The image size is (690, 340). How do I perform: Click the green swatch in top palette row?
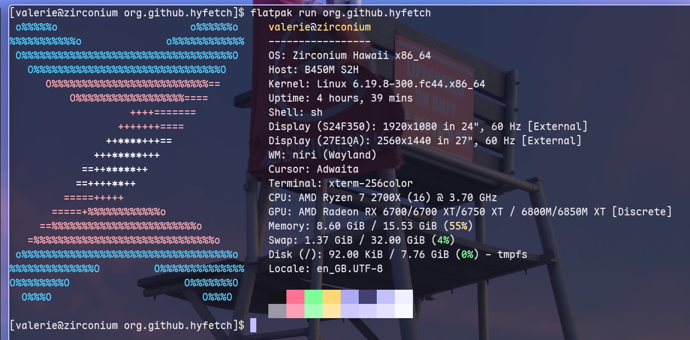click(314, 297)
